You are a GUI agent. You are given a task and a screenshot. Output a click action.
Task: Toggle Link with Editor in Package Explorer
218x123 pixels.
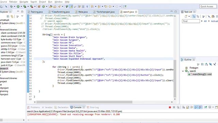pyautogui.click(x=12, y=16)
